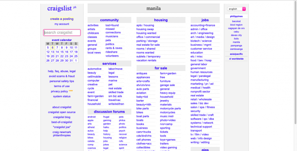Open lost+found in community

(112, 25)
